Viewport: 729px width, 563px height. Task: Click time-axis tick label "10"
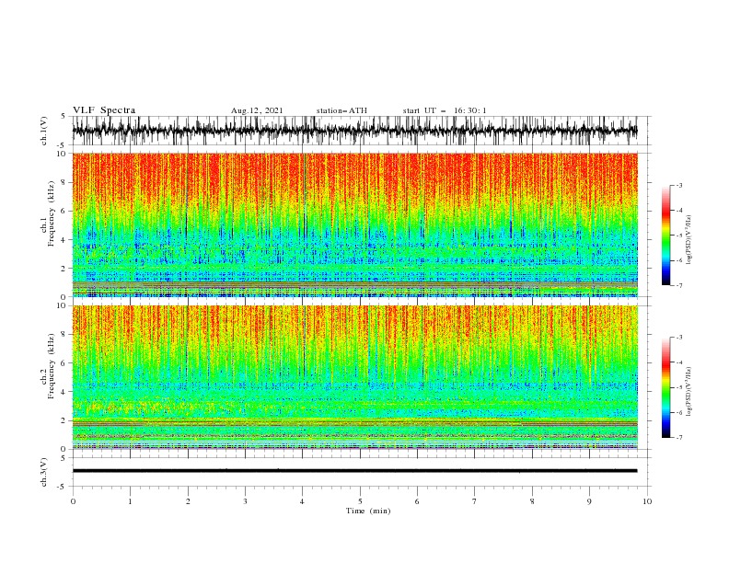(647, 501)
